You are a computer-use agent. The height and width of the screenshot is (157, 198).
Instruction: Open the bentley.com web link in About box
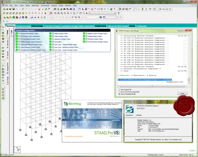click(x=156, y=131)
